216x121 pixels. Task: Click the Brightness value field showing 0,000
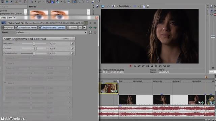tap(60, 43)
